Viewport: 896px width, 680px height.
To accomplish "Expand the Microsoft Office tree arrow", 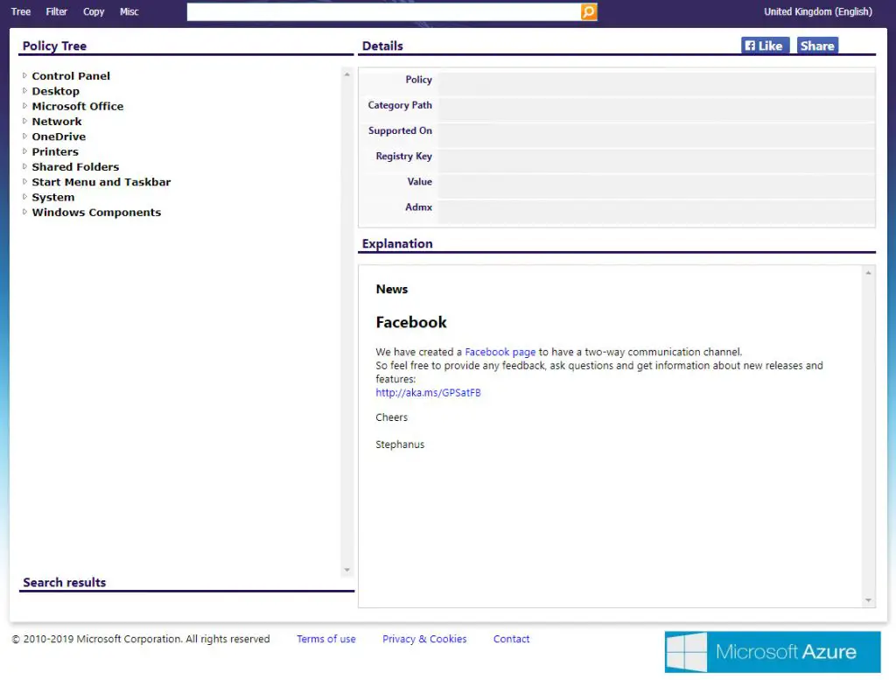I will tap(25, 106).
